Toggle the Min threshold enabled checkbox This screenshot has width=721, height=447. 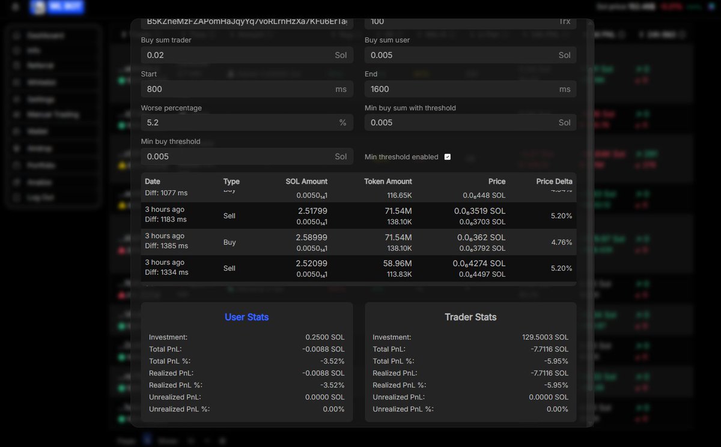tap(448, 157)
